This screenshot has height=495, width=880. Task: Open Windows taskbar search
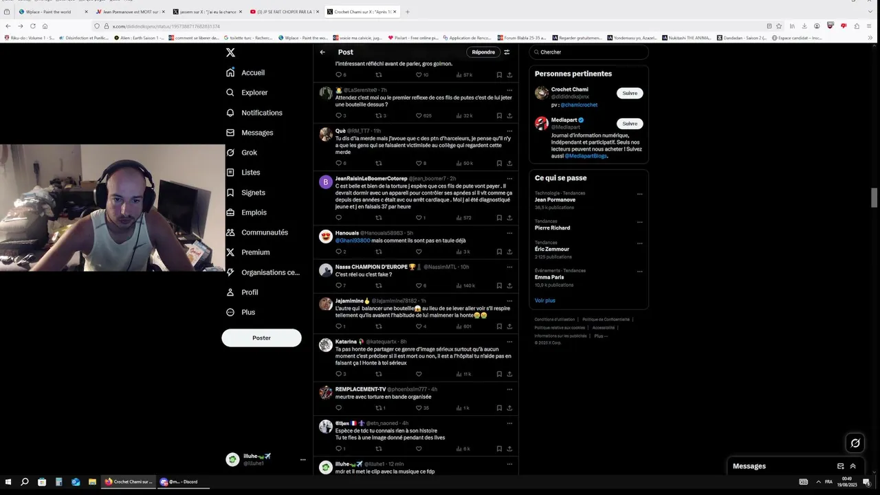25,482
